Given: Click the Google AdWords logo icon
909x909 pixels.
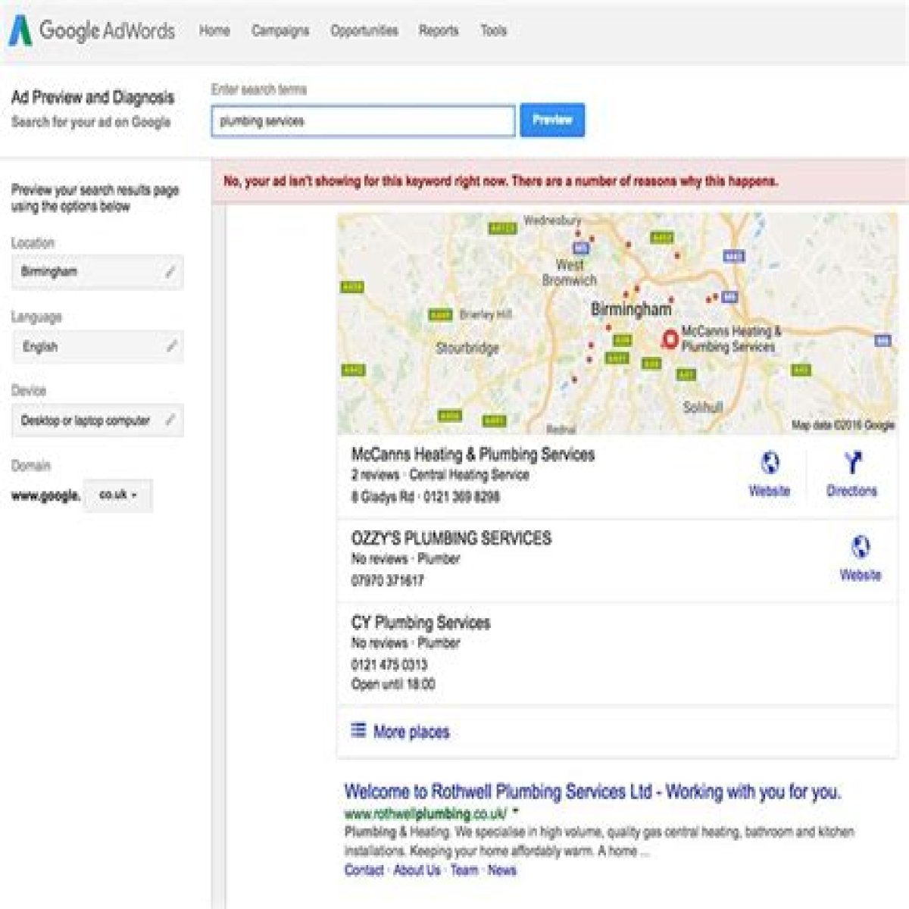Looking at the screenshot, I should coord(20,30).
